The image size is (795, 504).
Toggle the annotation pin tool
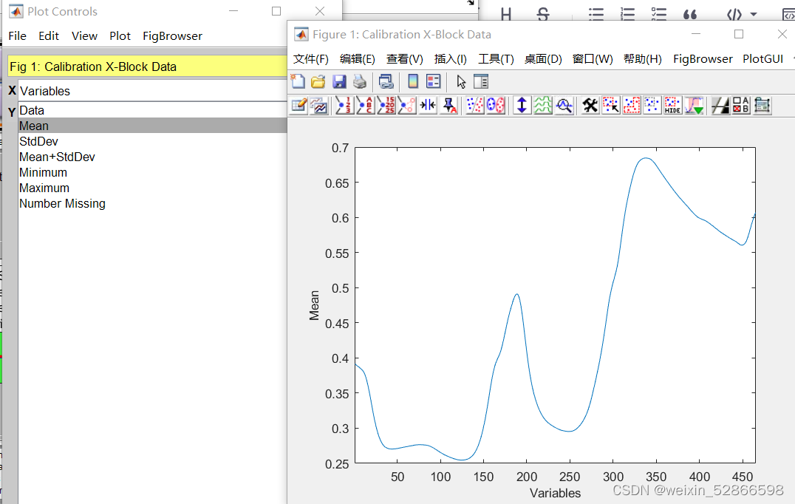447,105
